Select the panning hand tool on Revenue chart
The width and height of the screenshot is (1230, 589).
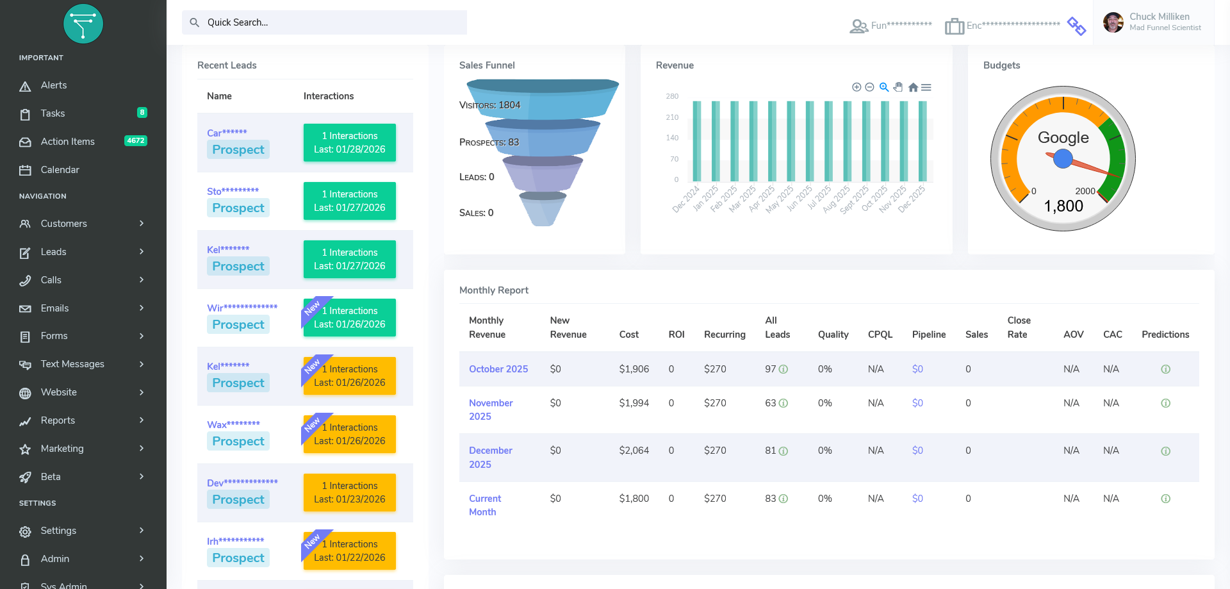[898, 87]
